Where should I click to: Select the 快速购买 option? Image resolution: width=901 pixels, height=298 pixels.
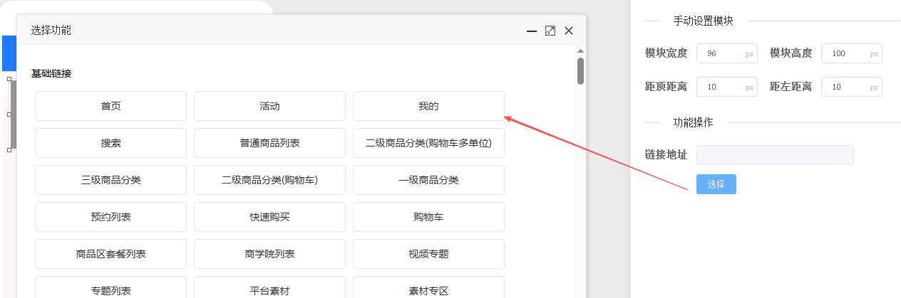(269, 217)
